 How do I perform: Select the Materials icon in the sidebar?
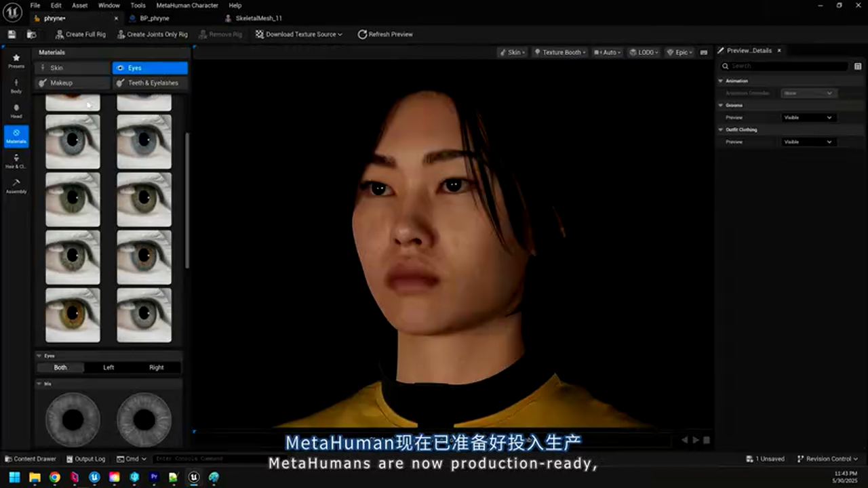16,136
